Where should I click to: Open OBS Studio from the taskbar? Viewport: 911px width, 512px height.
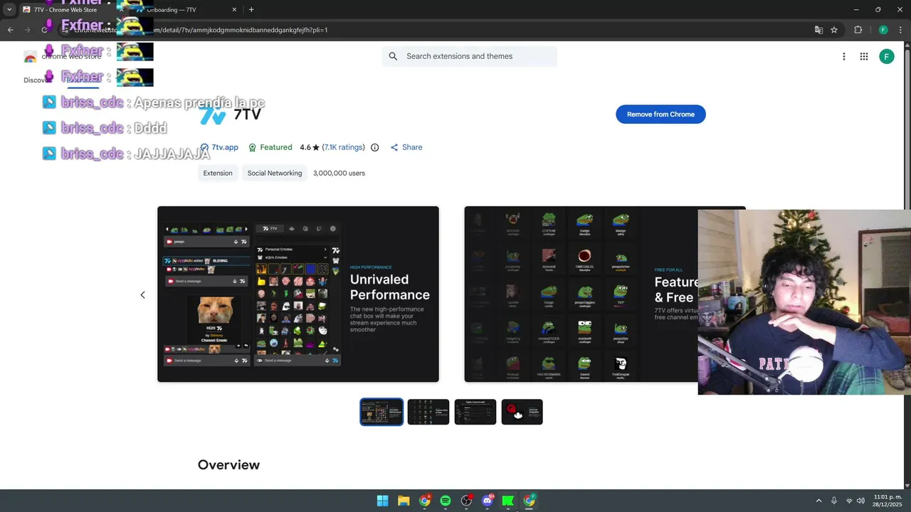click(466, 501)
